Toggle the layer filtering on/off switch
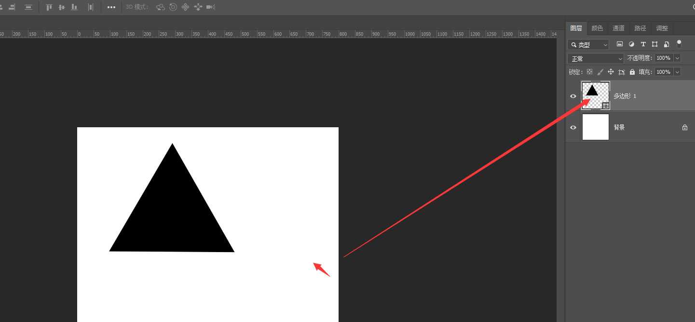Viewport: 695px width, 322px height. tap(679, 44)
